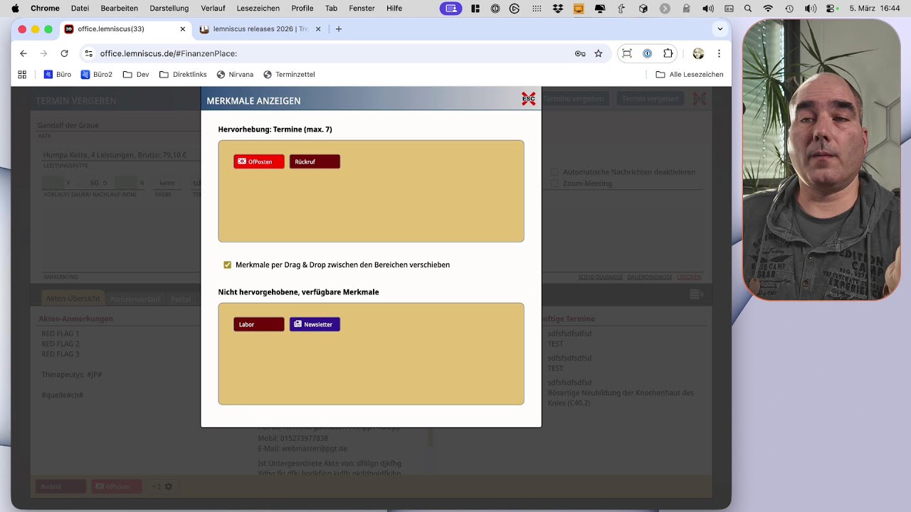The image size is (911, 512).
Task: Open Spotlight search in macOS menu bar
Action: pyautogui.click(x=747, y=9)
